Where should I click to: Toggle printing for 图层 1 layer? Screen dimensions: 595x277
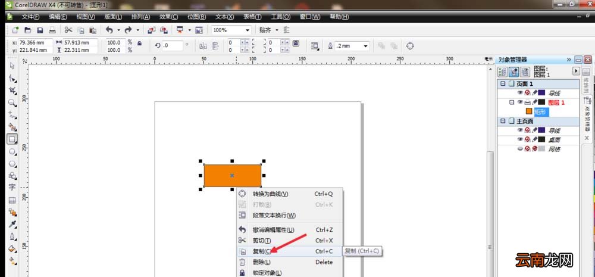click(527, 102)
